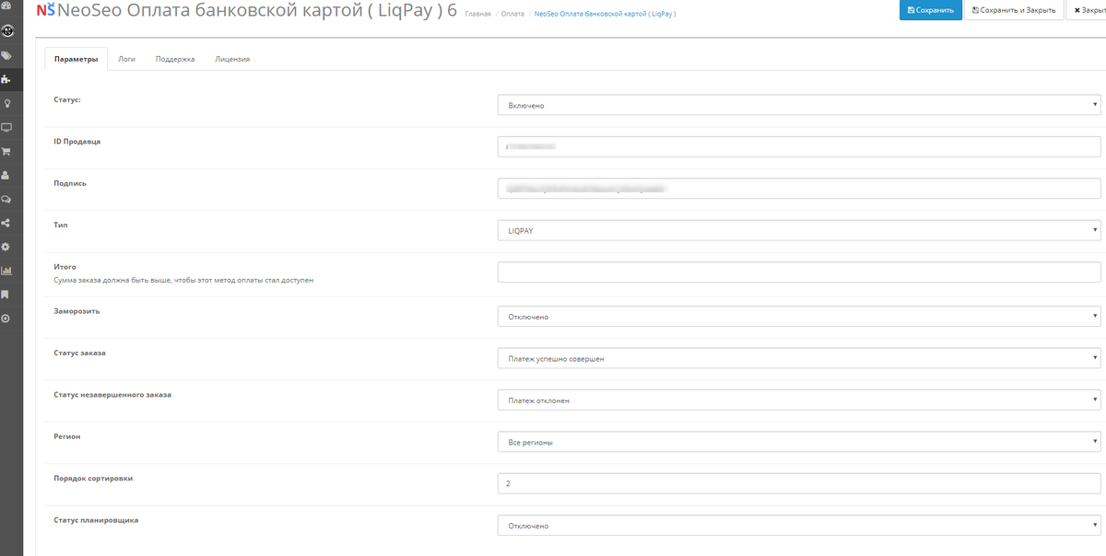Click the Порядок сортировки label
Viewport: 1106px width, 556px height.
pos(94,478)
